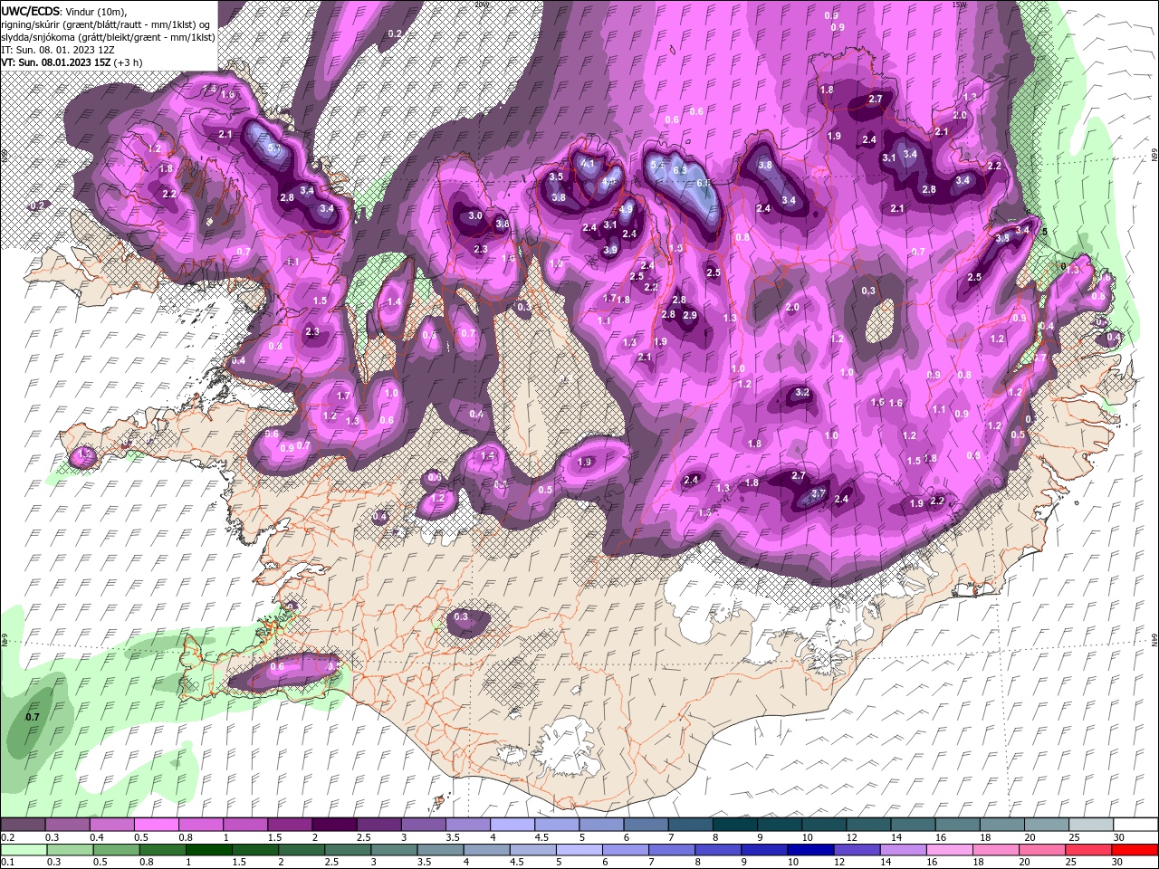Click the top-legend swatch labeled 12
This screenshot has width=1159, height=869.
pyautogui.click(x=868, y=825)
